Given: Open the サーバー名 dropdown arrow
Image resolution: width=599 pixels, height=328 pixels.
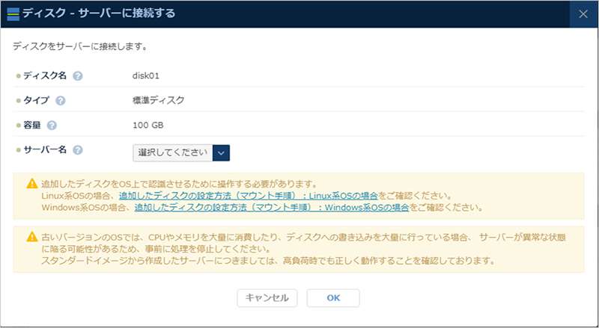Looking at the screenshot, I should point(221,153).
